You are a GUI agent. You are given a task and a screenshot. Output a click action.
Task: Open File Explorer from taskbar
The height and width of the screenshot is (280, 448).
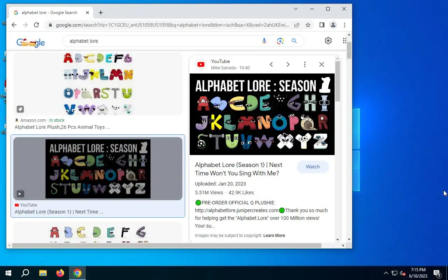[43, 273]
